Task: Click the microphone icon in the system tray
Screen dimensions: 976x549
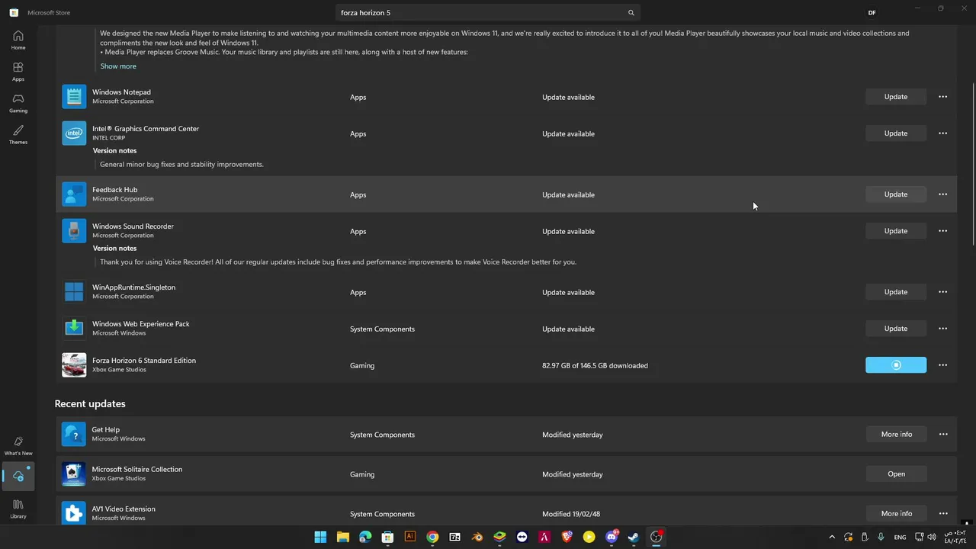Action: tap(881, 537)
